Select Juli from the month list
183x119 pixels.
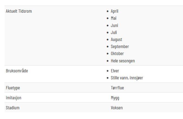coord(114,32)
